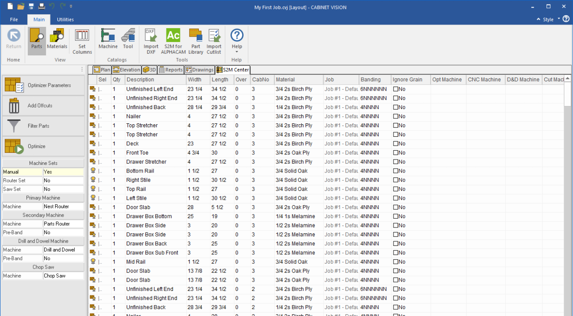Collapse the ribbon with the up arrow
Screen dimensions: 573x316
point(539,19)
